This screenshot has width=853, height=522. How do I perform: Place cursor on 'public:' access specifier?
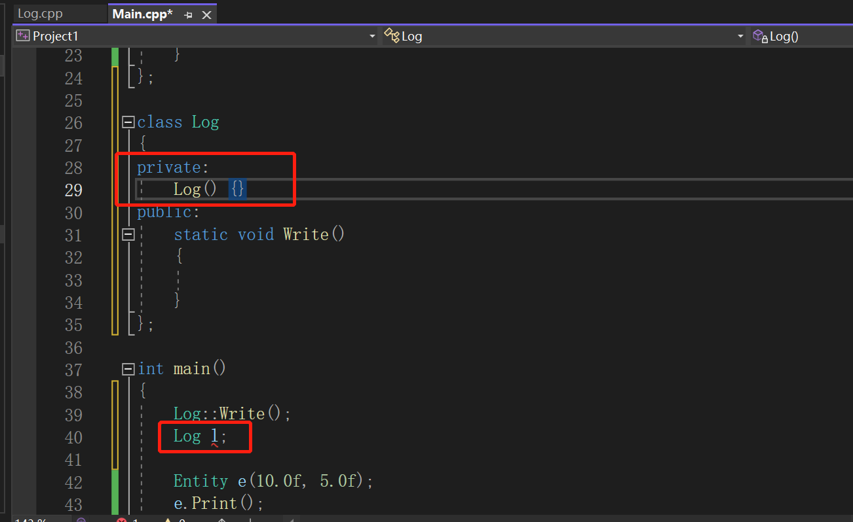(x=168, y=212)
